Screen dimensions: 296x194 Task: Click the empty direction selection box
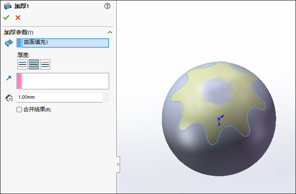(x=65, y=81)
